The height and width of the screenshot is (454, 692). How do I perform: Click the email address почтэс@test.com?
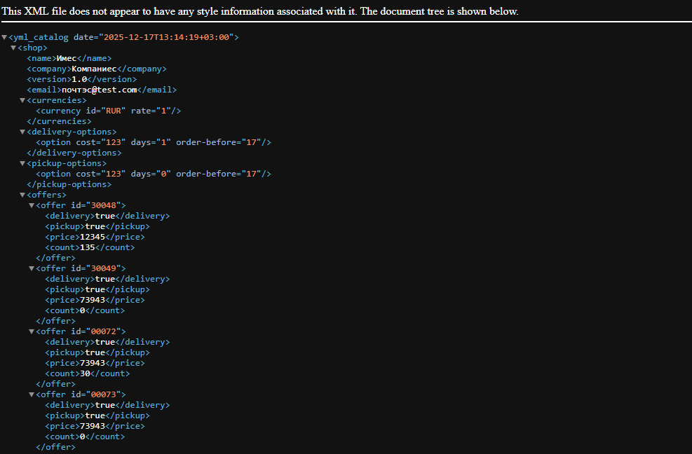pos(100,89)
